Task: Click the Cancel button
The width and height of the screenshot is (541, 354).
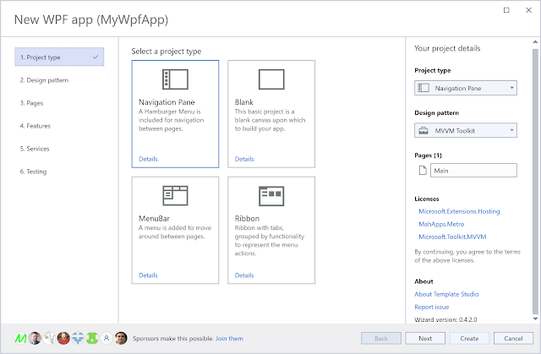Action: (513, 339)
